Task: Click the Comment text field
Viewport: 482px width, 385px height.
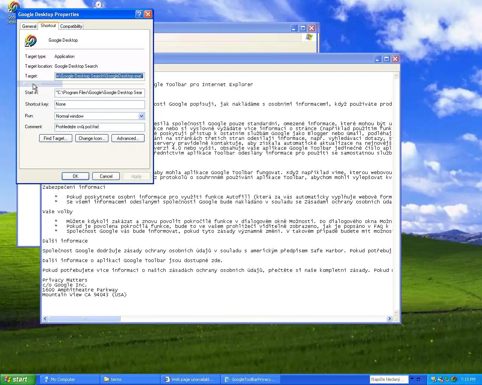Action: [99, 127]
